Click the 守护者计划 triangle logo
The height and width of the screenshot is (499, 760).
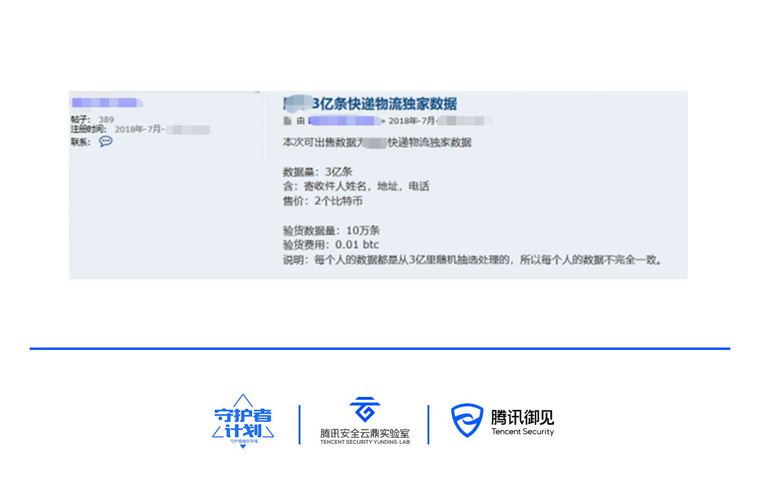click(x=243, y=421)
